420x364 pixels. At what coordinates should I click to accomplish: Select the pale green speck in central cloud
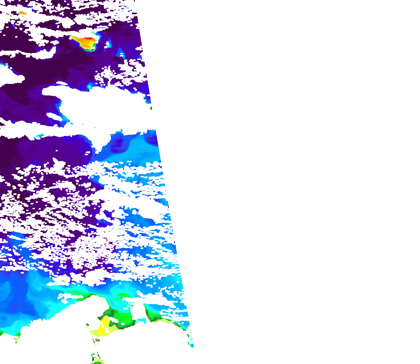tap(95, 127)
